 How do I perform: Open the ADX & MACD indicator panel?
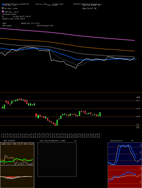[x=17, y=165]
